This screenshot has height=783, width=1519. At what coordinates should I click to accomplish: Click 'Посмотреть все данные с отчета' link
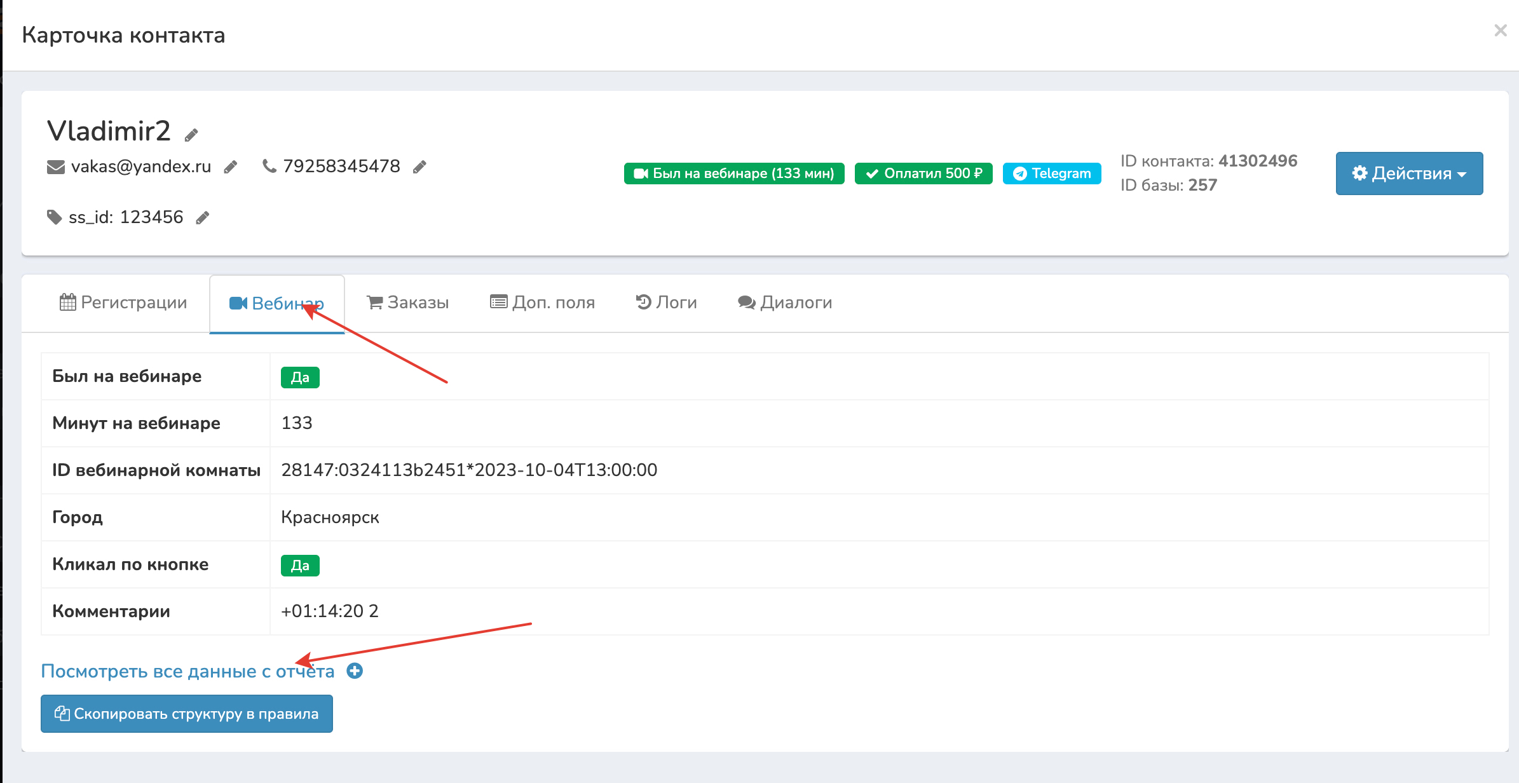187,671
